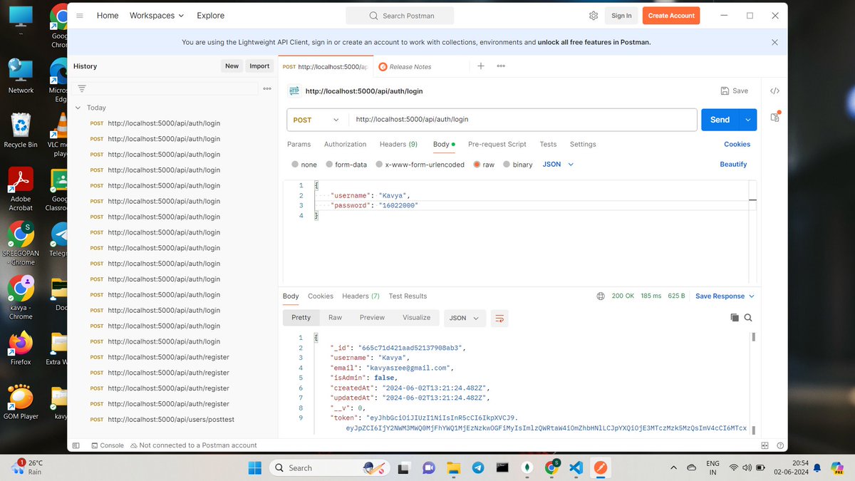The height and width of the screenshot is (481, 855).
Task: Open the Authorization tab
Action: tap(345, 144)
